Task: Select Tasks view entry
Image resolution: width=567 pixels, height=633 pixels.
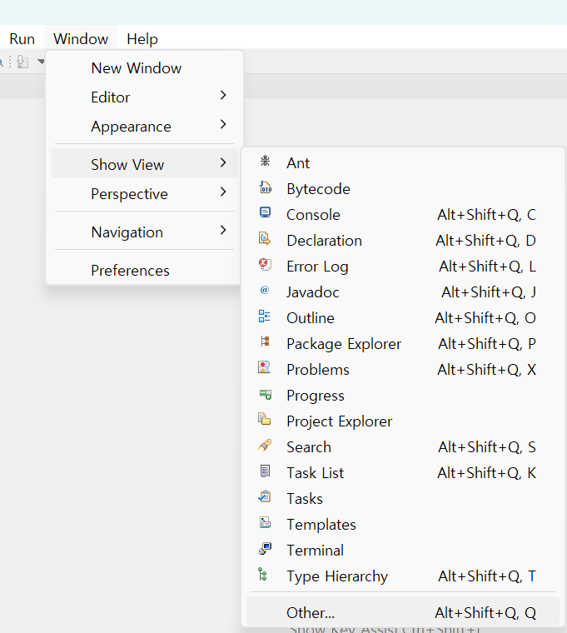Action: click(x=403, y=499)
